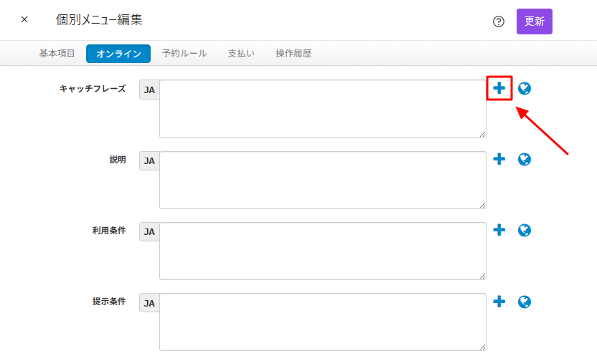Click the globe icon next to 説明

pyautogui.click(x=525, y=159)
